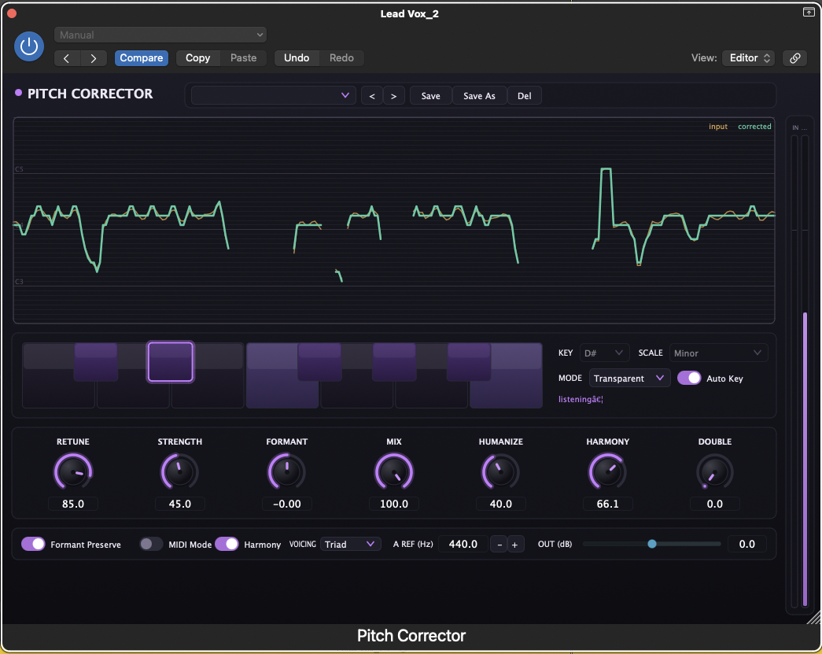Viewport: 822px width, 654px height.
Task: Turn off the Formant Preserve toggle
Action: pos(33,544)
